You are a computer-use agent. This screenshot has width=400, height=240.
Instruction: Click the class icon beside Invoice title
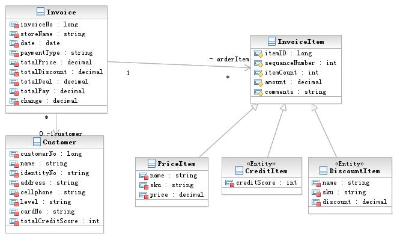(x=40, y=12)
